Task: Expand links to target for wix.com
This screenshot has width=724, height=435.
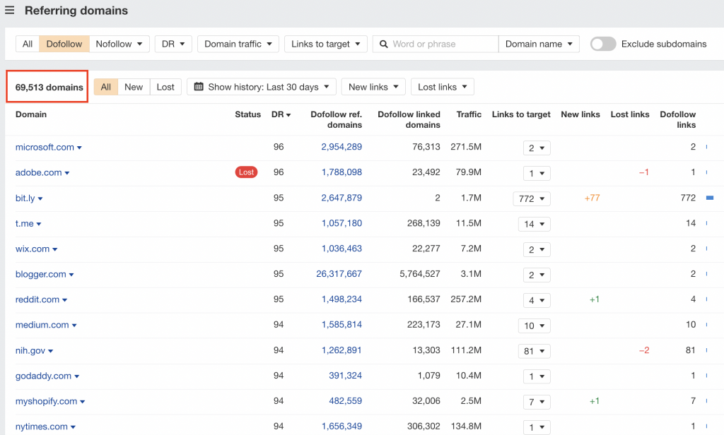Action: 537,249
